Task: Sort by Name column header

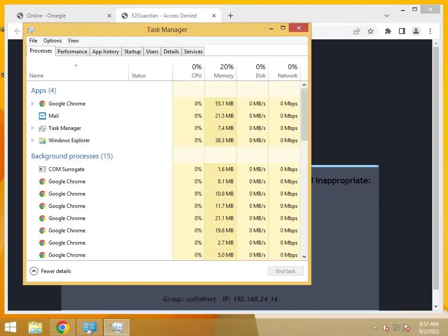Action: pyautogui.click(x=78, y=71)
